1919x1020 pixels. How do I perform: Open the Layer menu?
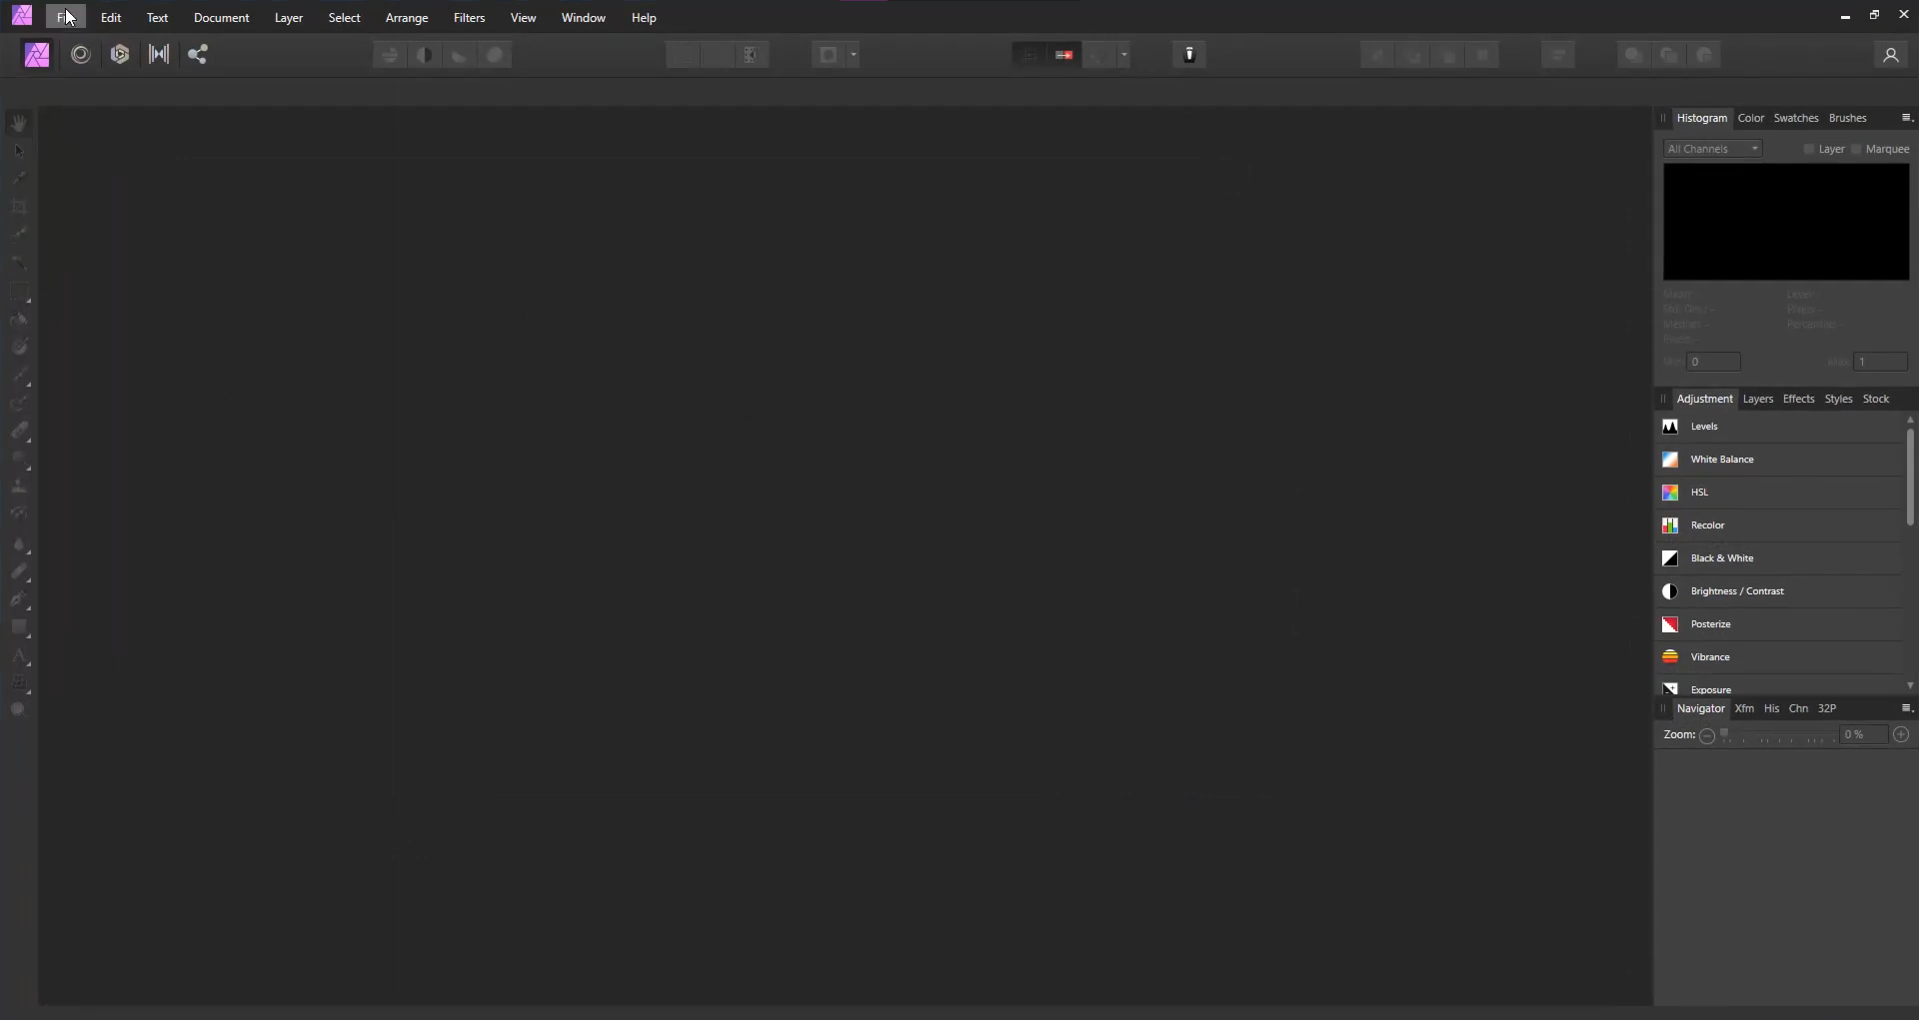click(x=289, y=18)
